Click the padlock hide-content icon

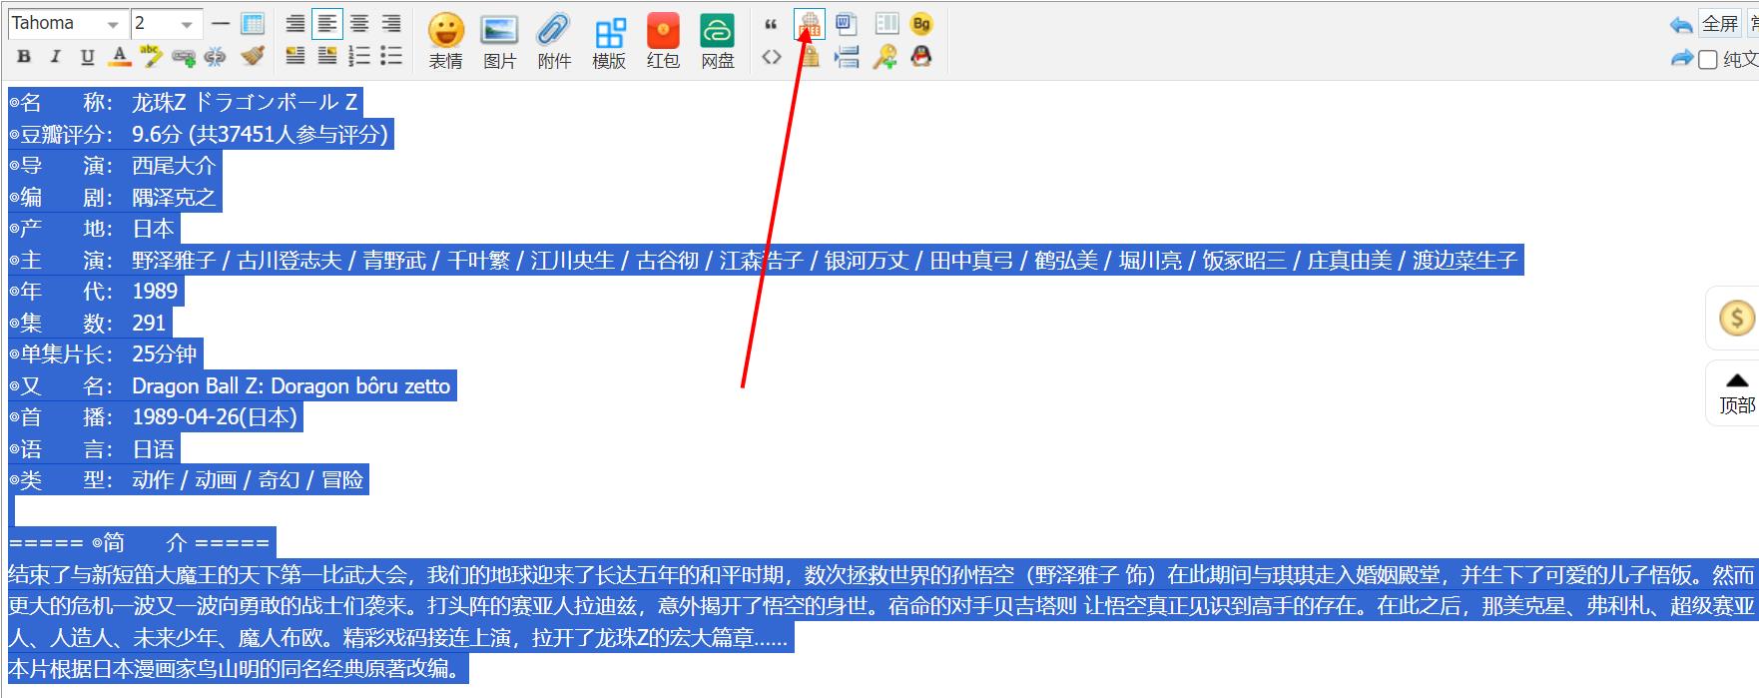[x=810, y=57]
